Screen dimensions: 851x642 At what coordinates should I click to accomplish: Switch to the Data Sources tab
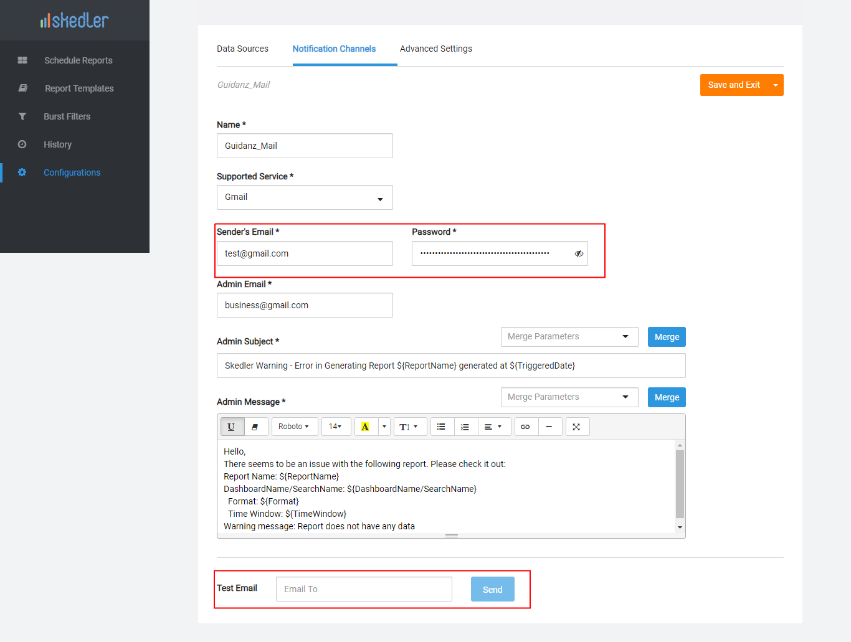pos(242,49)
